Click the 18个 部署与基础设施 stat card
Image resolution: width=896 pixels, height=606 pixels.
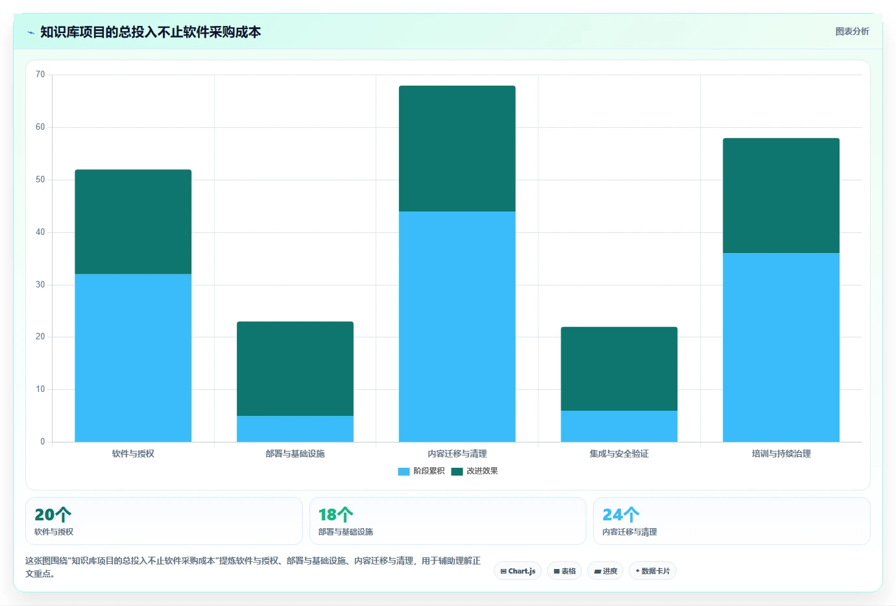tap(448, 521)
